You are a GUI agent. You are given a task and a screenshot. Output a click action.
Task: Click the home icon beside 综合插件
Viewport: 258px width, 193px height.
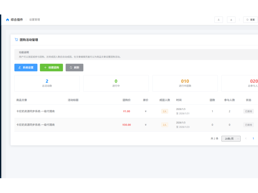[7, 20]
